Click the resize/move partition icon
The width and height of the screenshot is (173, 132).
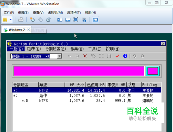pos(69,56)
